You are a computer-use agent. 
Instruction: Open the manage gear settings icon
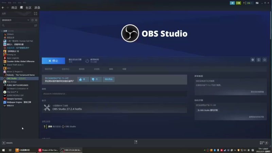pyautogui.click(x=253, y=60)
